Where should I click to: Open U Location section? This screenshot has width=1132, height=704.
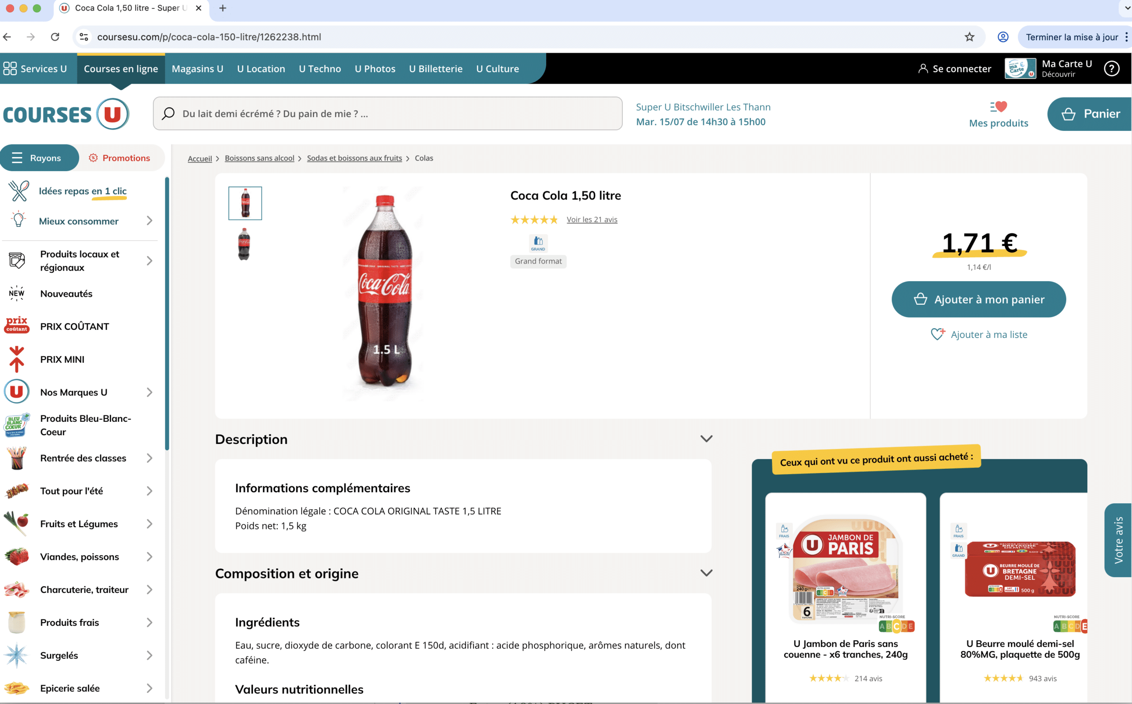coord(261,69)
